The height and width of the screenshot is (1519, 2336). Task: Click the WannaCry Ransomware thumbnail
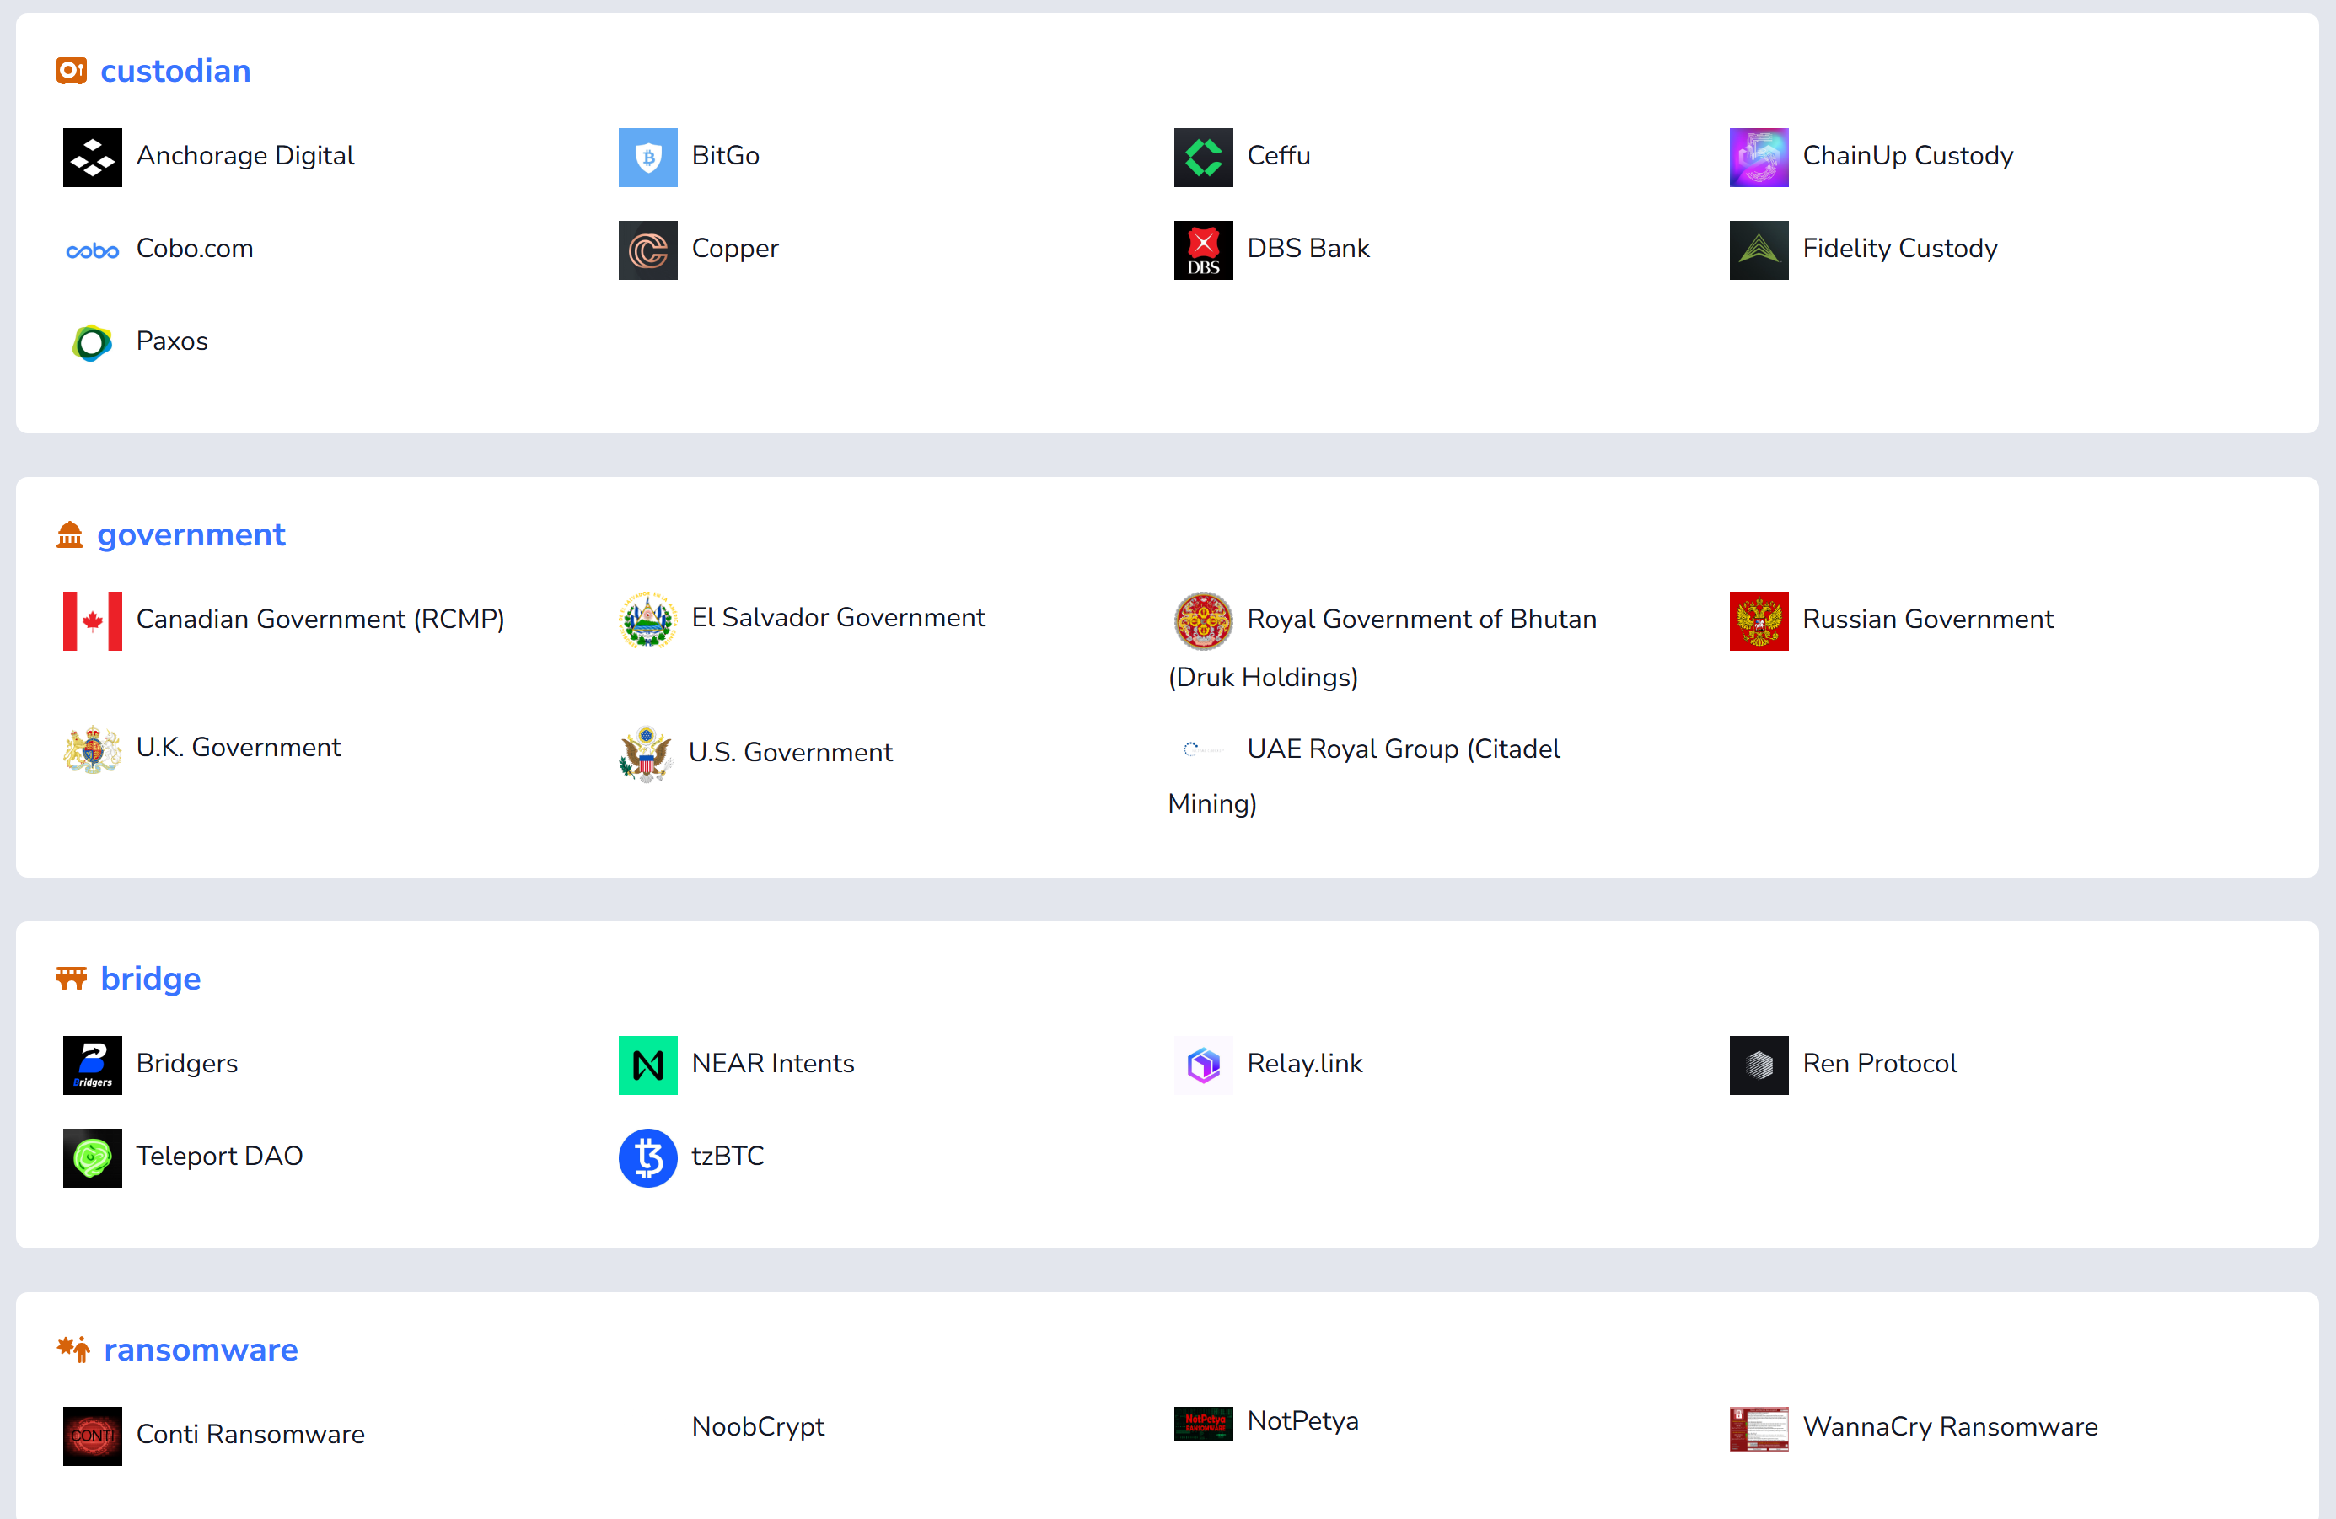pos(1758,1430)
